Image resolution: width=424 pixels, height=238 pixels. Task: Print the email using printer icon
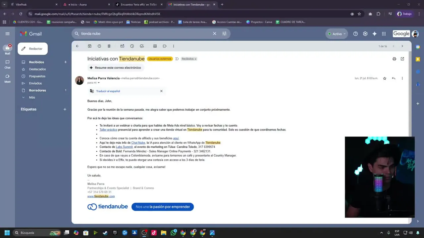click(394, 59)
